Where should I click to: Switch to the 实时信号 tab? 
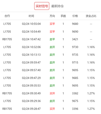pyautogui.click(x=42, y=6)
